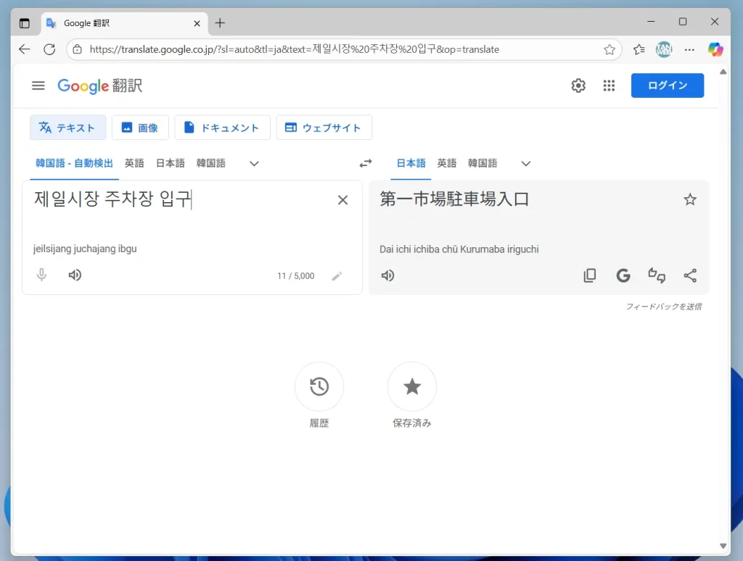The height and width of the screenshot is (561, 743).
Task: Click Dai ichi ichiba chū Kurumaba iriguchi
Action: 459,249
